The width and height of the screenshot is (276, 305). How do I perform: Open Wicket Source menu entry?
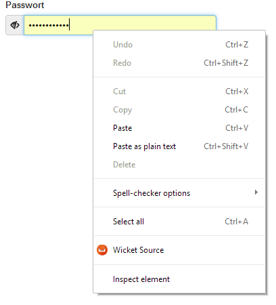click(179, 250)
